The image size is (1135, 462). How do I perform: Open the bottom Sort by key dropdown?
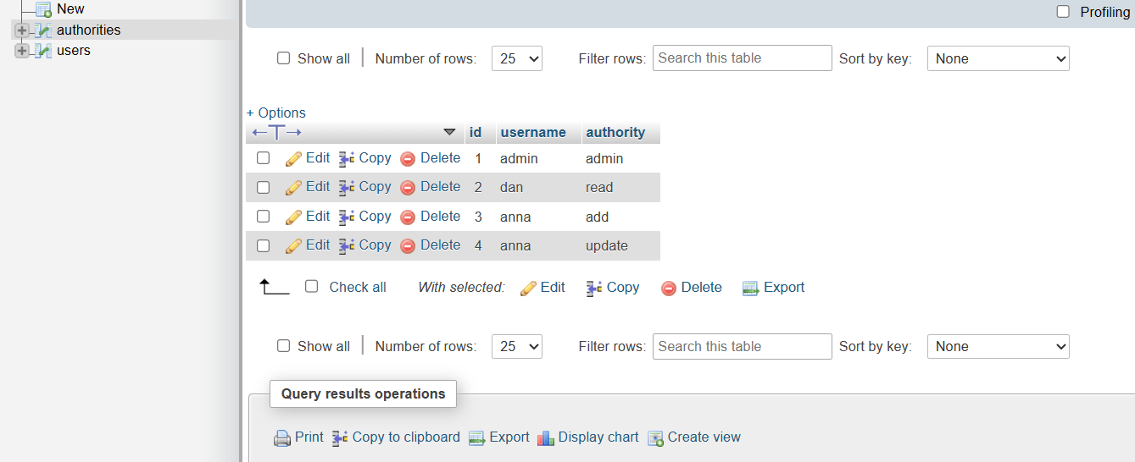998,346
